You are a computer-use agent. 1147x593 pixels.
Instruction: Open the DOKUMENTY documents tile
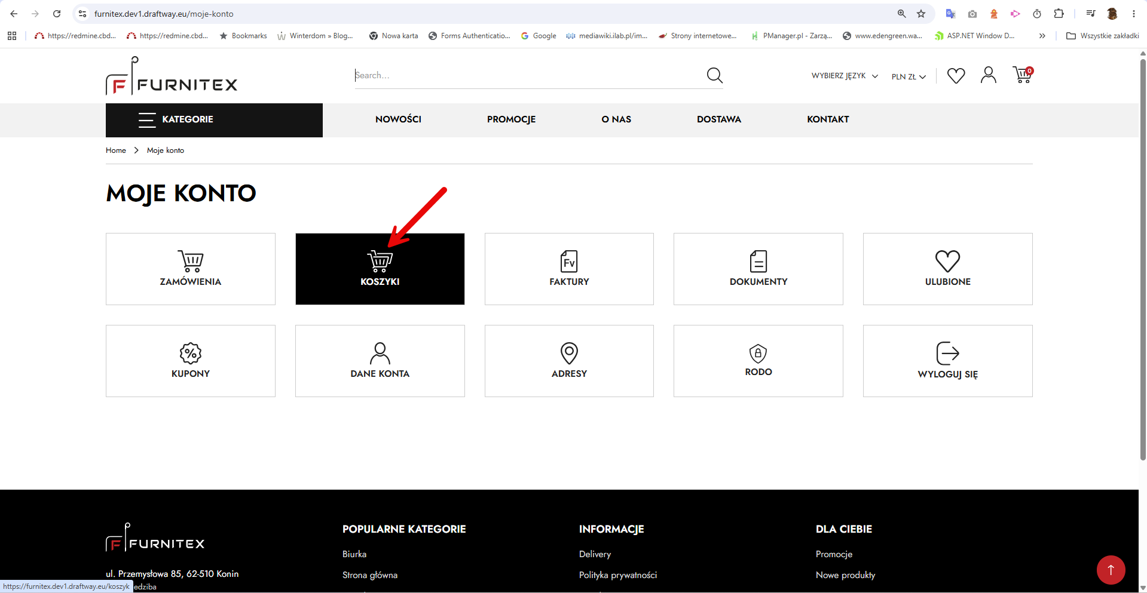[x=758, y=269]
